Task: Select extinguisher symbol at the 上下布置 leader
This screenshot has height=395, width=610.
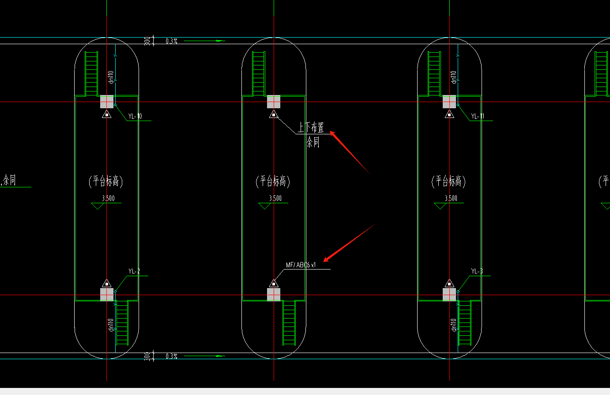Action: click(274, 114)
